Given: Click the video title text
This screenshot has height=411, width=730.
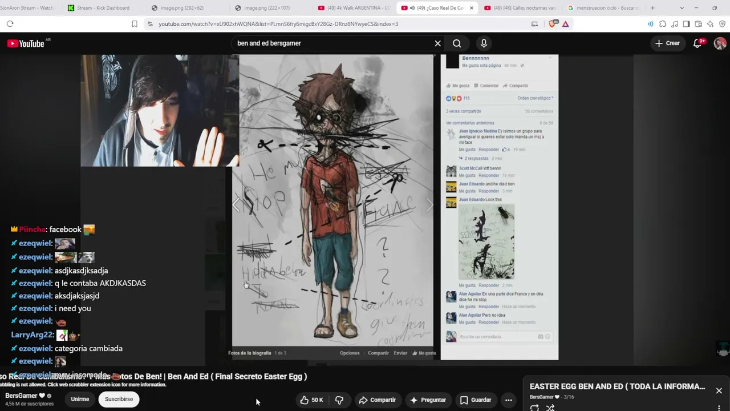Looking at the screenshot, I should click(x=153, y=377).
